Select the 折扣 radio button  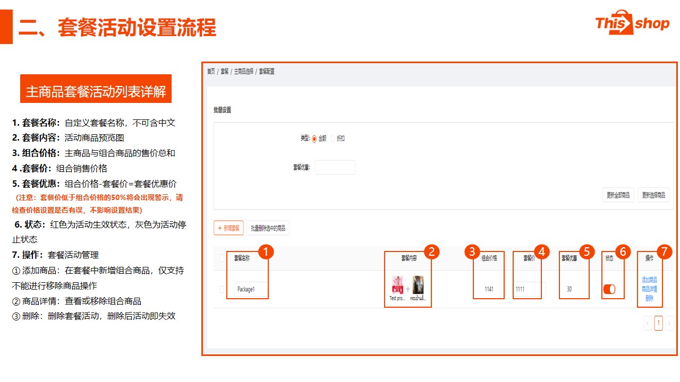pos(333,139)
